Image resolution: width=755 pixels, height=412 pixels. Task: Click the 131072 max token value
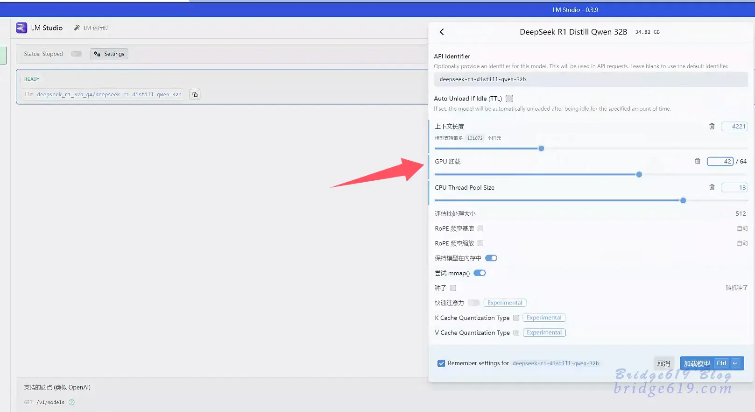[x=475, y=138]
